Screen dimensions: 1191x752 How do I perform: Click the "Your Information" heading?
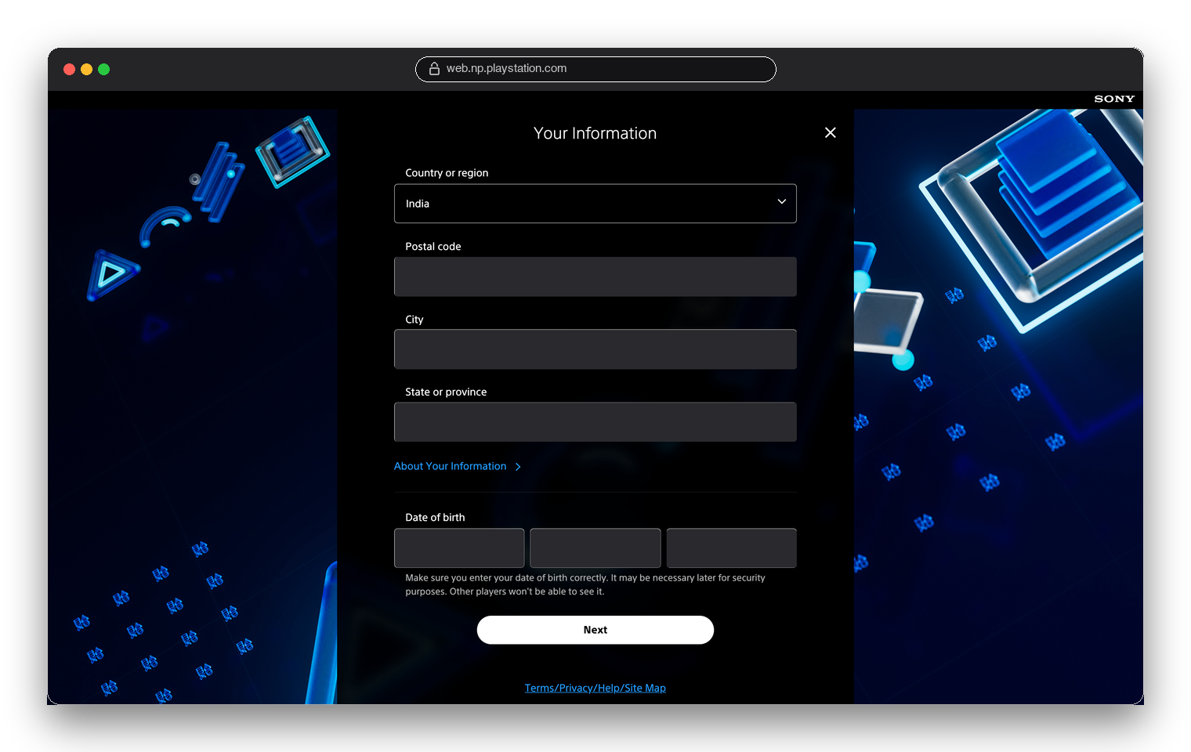595,133
